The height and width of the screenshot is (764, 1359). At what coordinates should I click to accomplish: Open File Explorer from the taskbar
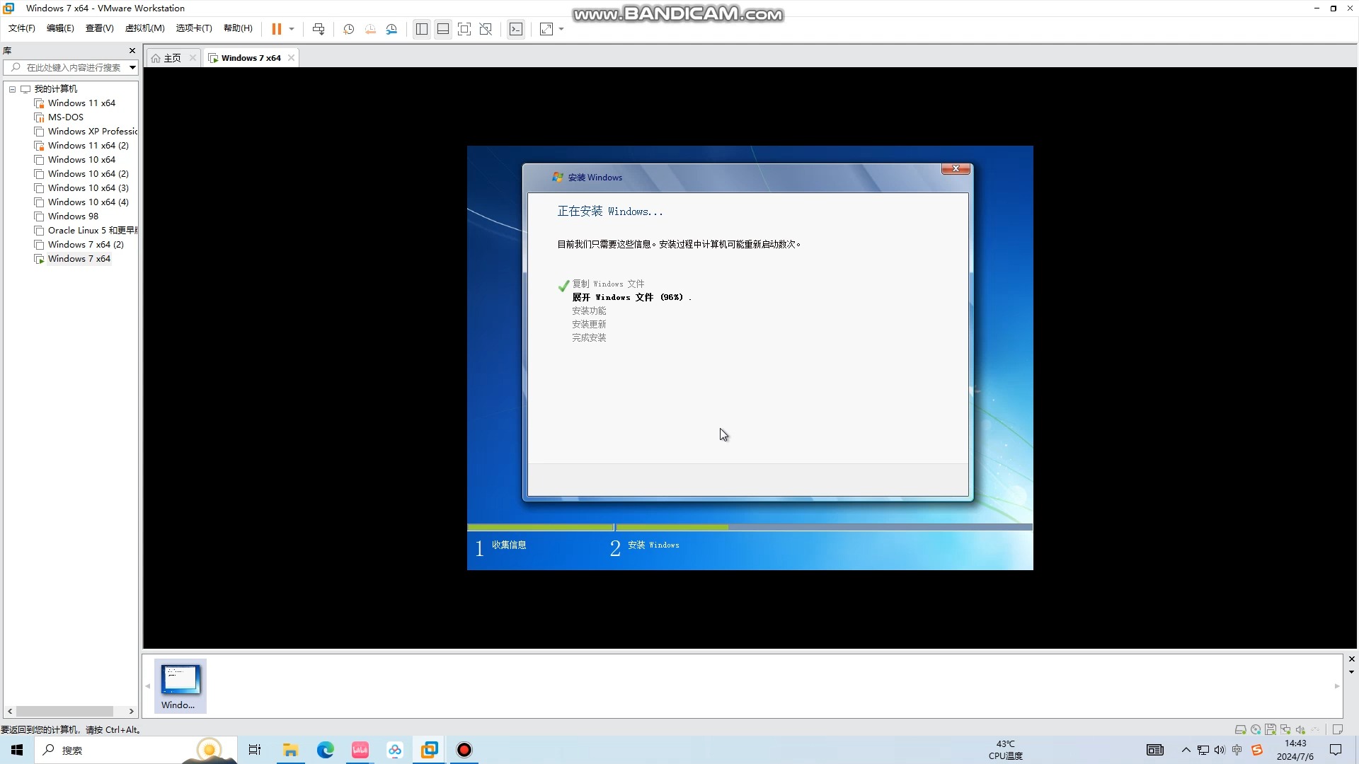[x=290, y=750]
